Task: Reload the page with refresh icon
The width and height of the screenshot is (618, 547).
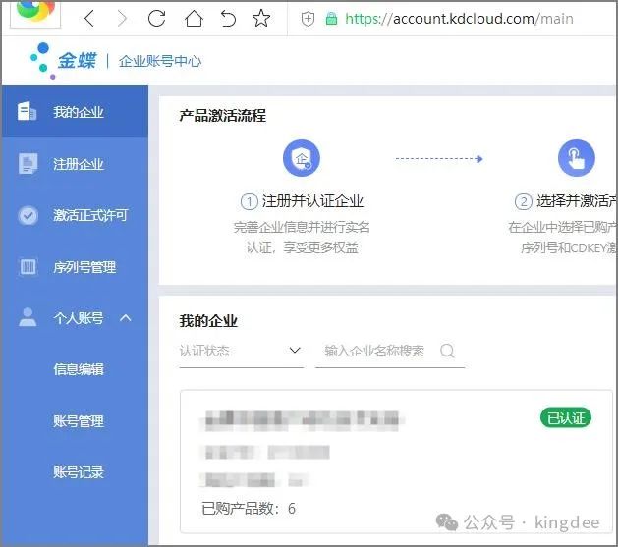Action: click(155, 19)
